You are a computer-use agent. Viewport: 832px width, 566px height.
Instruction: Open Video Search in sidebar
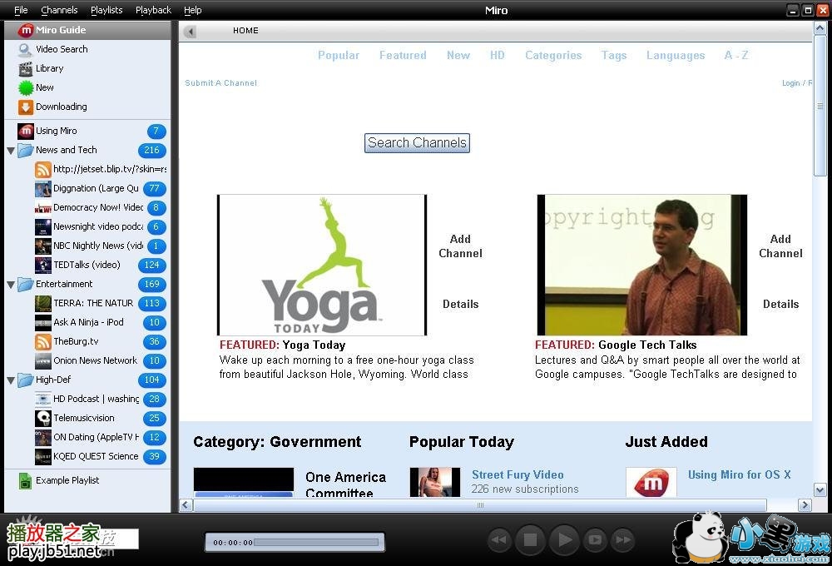tap(87, 49)
